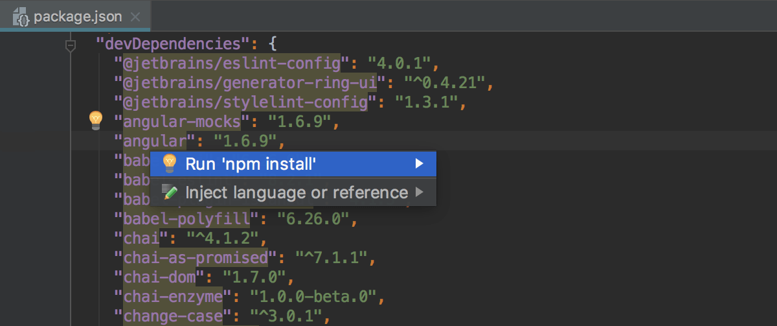
Task: Switch to the package.json tab
Action: [76, 17]
